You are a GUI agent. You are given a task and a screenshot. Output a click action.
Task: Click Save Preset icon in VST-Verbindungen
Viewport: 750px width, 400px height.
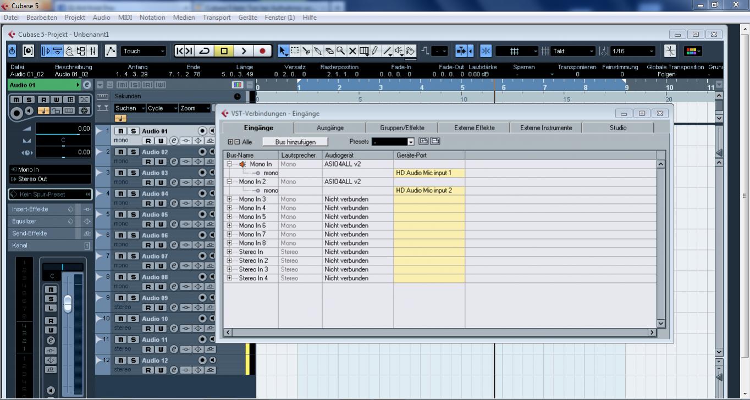[x=423, y=141]
